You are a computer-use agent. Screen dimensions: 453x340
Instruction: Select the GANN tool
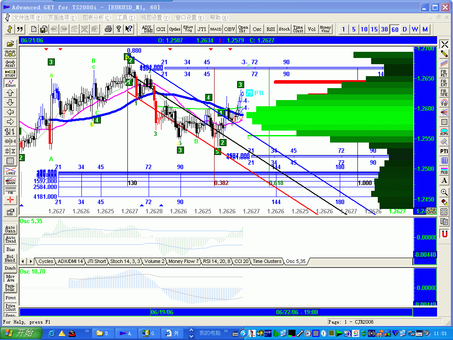pyautogui.click(x=10, y=181)
